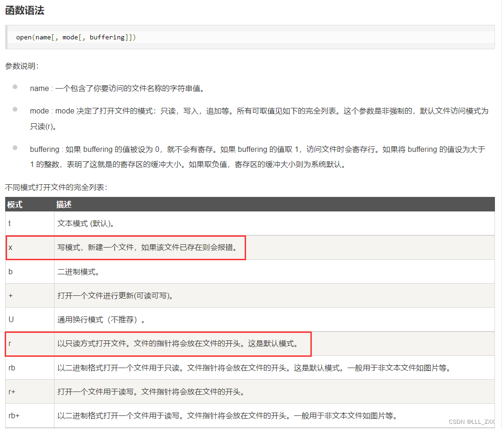The height and width of the screenshot is (429, 502).
Task: Click the 以二进制格式打开一个文件用于只读 description
Action: [254, 368]
